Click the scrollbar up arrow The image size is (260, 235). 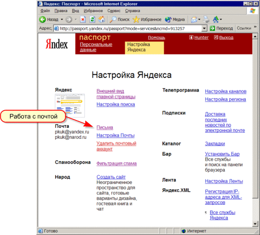[255, 36]
